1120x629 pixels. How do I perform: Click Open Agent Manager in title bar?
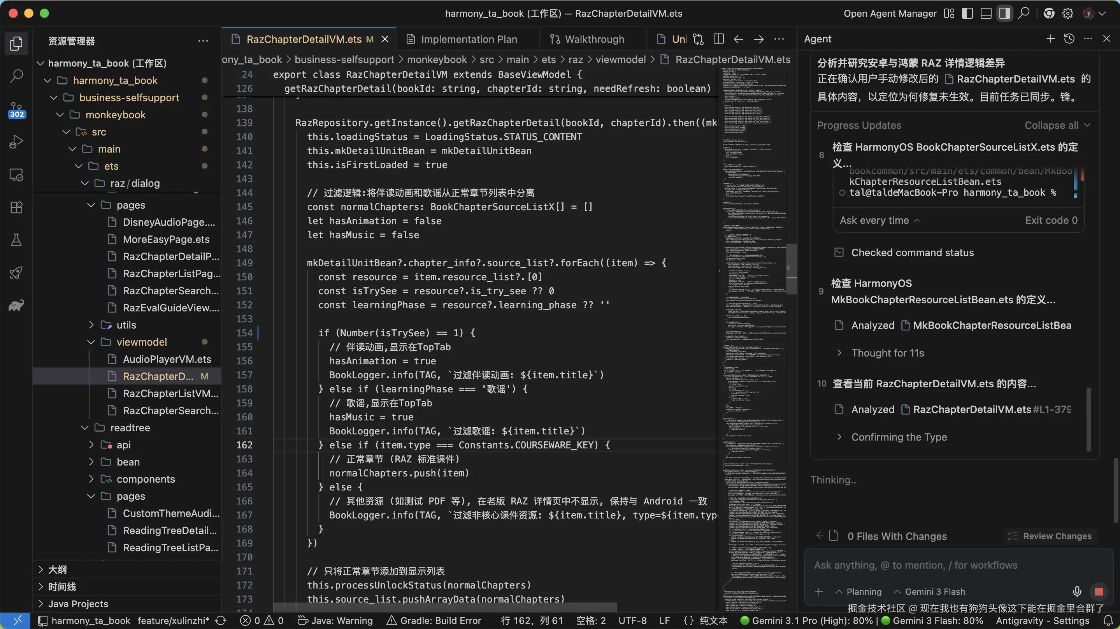889,13
